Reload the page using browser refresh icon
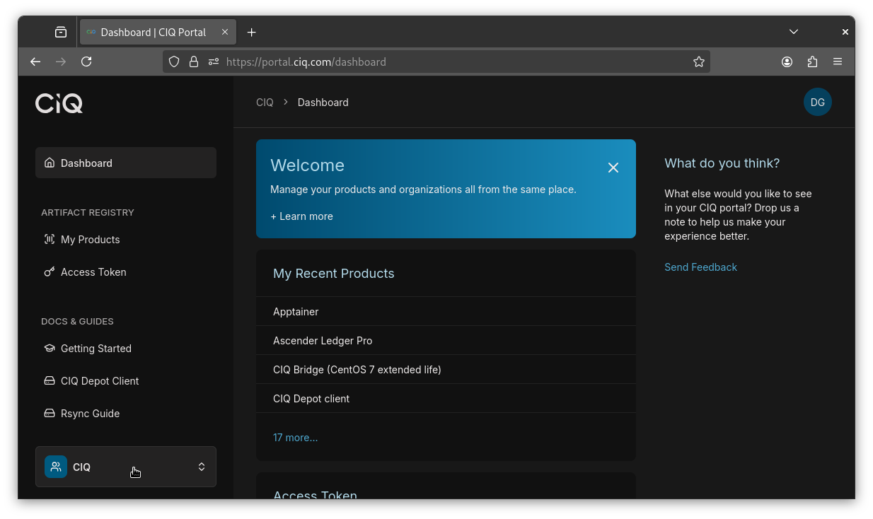The height and width of the screenshot is (519, 873). coord(86,62)
